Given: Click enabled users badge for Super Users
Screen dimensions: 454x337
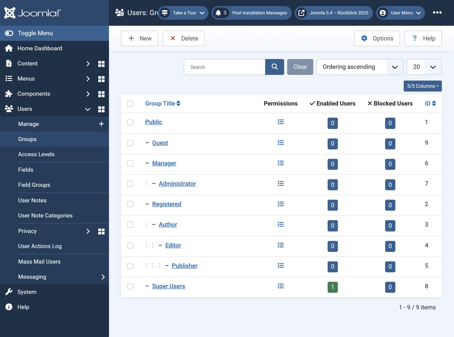Looking at the screenshot, I should tap(333, 287).
